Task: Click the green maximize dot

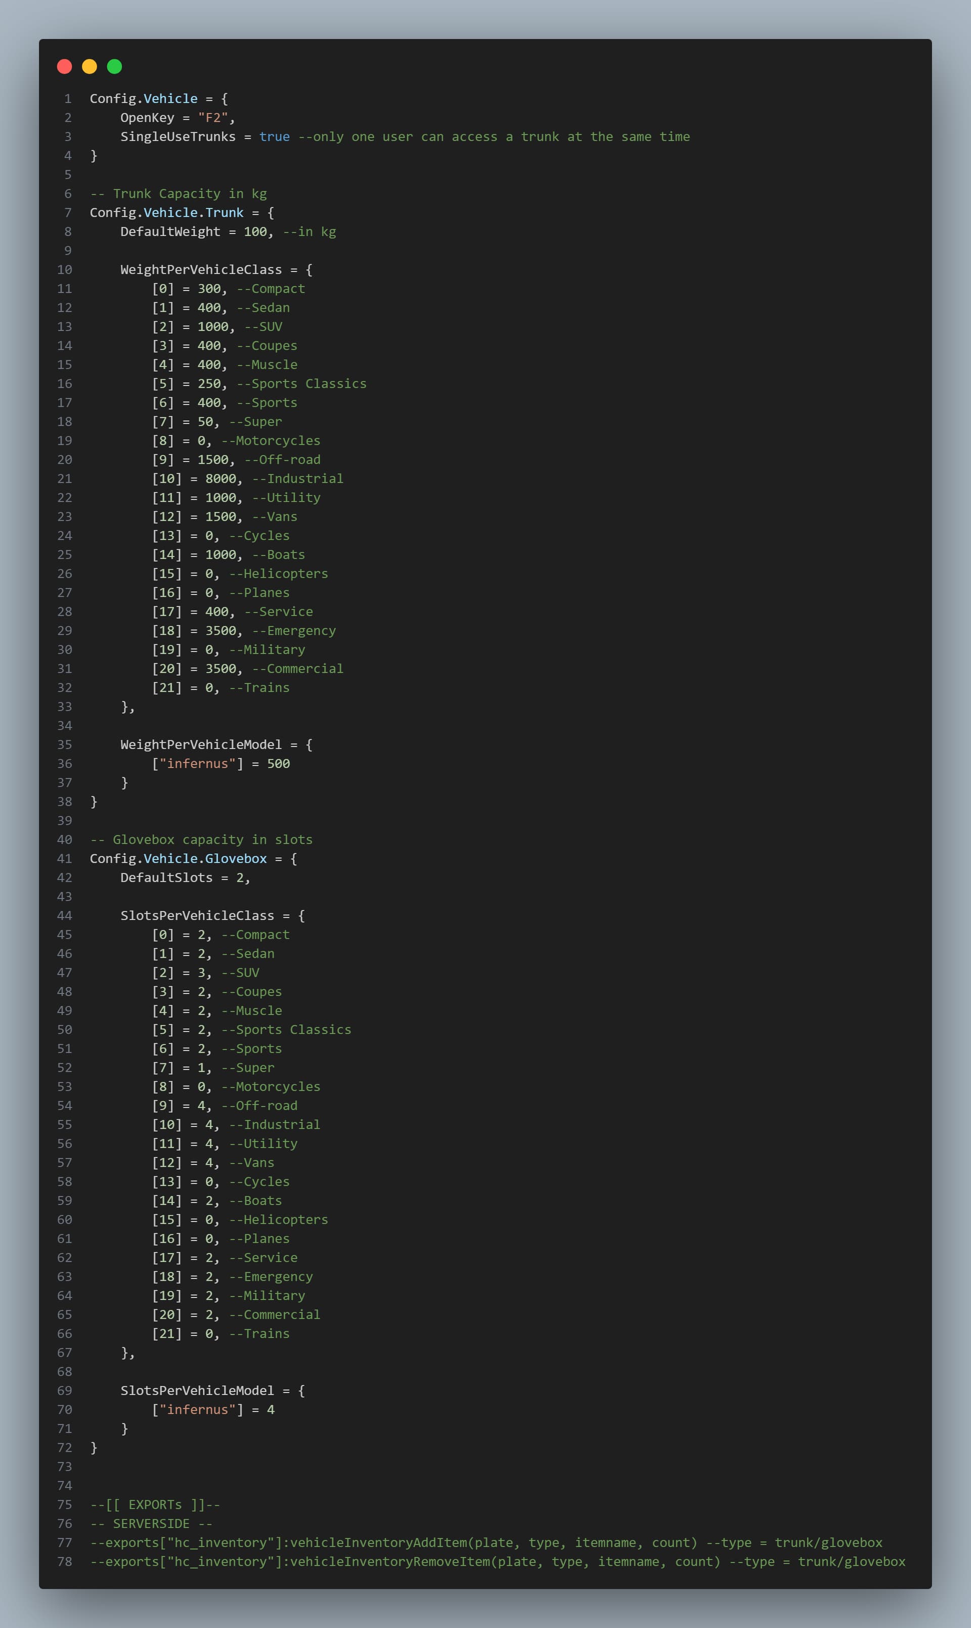Action: pyautogui.click(x=114, y=66)
